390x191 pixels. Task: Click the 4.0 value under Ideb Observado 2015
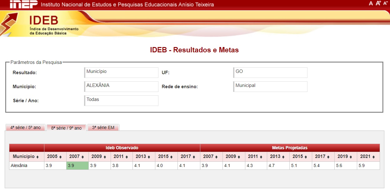[x=166, y=165]
